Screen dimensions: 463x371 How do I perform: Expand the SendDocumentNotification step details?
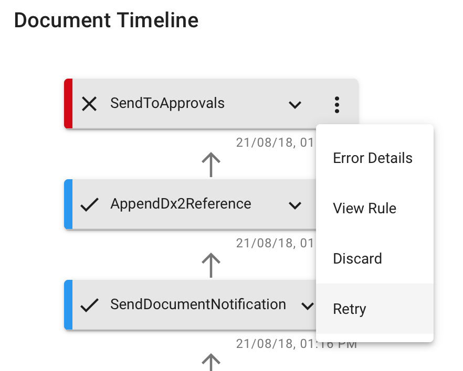pos(308,305)
